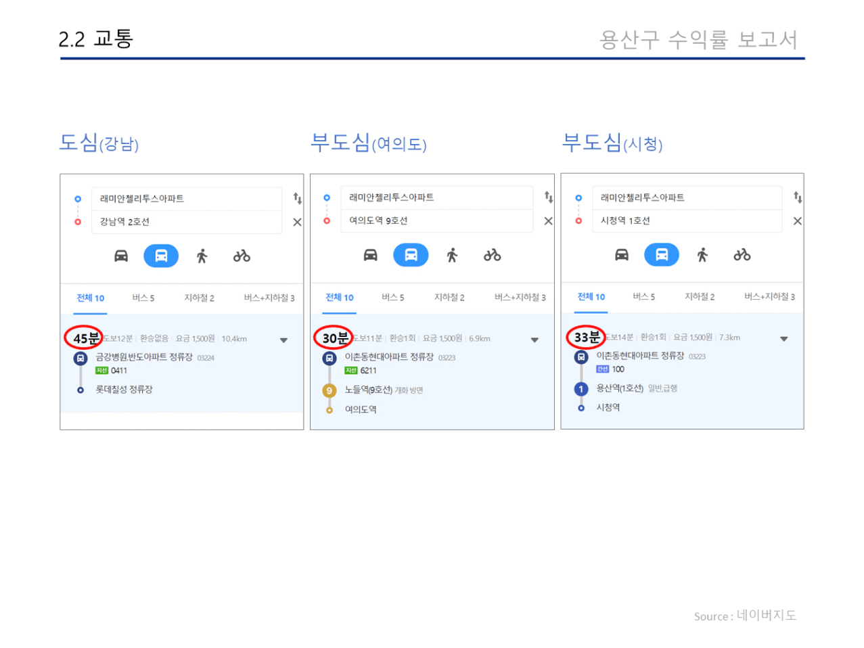The image size is (864, 648).
Task: Expand the 45분 route details
Action: pyautogui.click(x=284, y=340)
